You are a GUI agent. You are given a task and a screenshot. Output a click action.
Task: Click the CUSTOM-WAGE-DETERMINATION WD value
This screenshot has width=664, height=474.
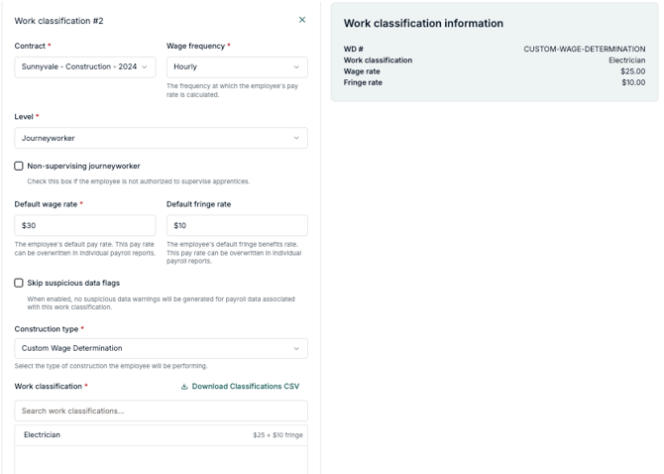pyautogui.click(x=584, y=49)
